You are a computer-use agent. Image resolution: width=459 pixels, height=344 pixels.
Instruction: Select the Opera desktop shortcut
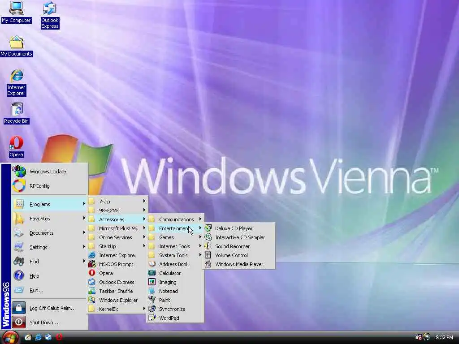pos(17,146)
